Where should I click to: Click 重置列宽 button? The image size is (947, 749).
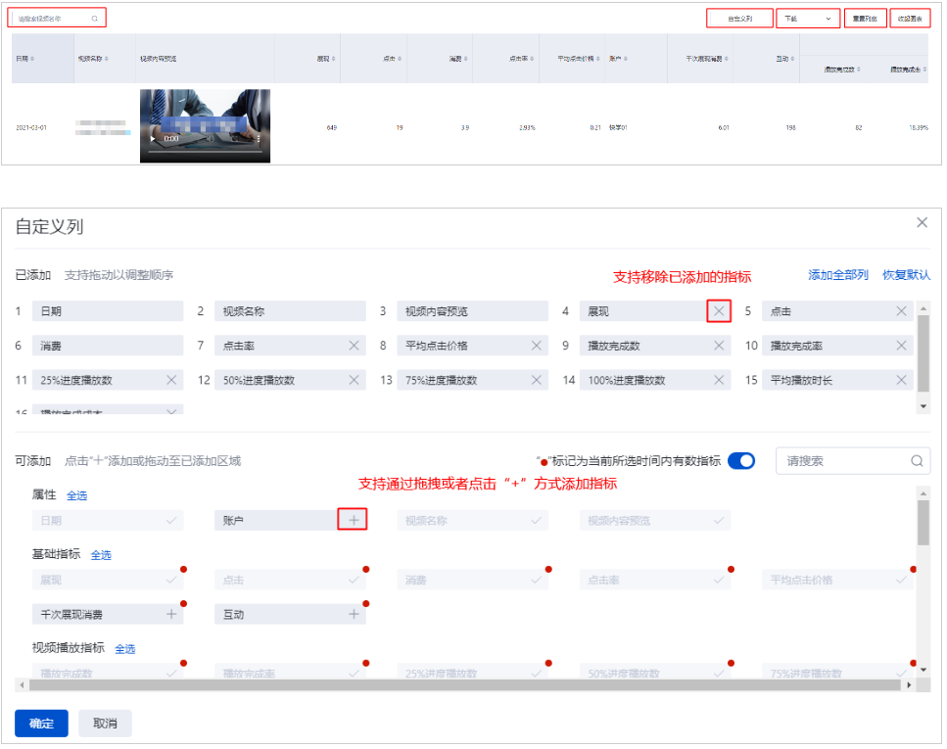coord(865,19)
